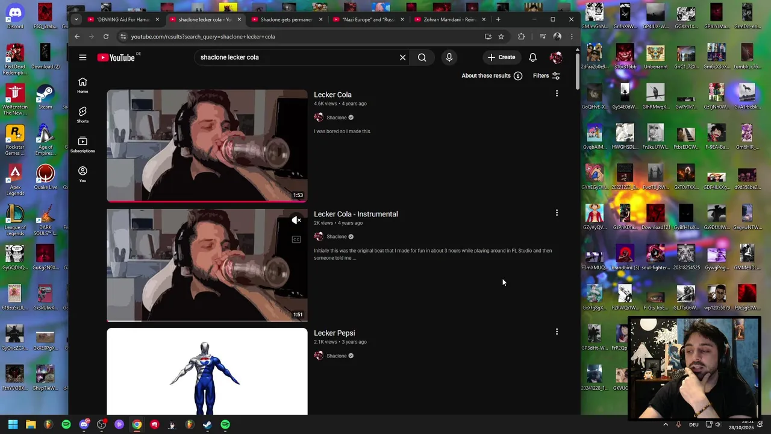The height and width of the screenshot is (434, 771).
Task: Open Chrome media controls icon
Action: click(x=543, y=37)
